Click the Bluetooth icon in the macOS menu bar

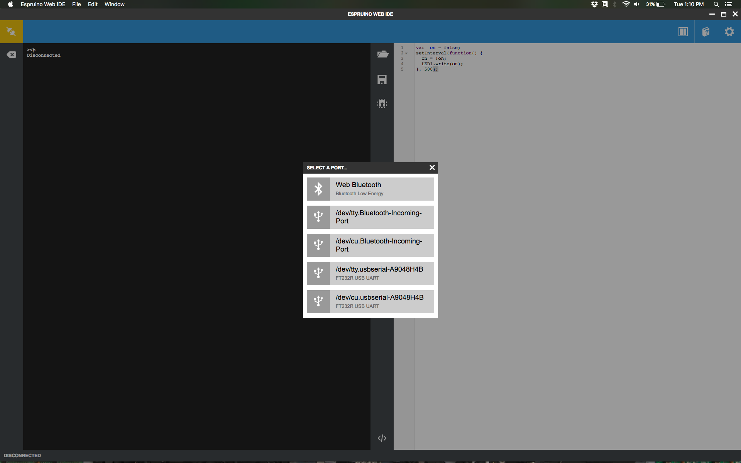coord(615,4)
